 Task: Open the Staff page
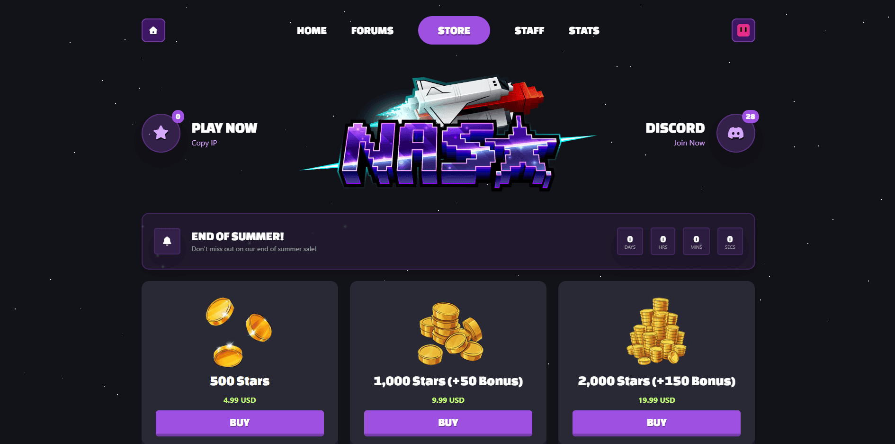[529, 31]
